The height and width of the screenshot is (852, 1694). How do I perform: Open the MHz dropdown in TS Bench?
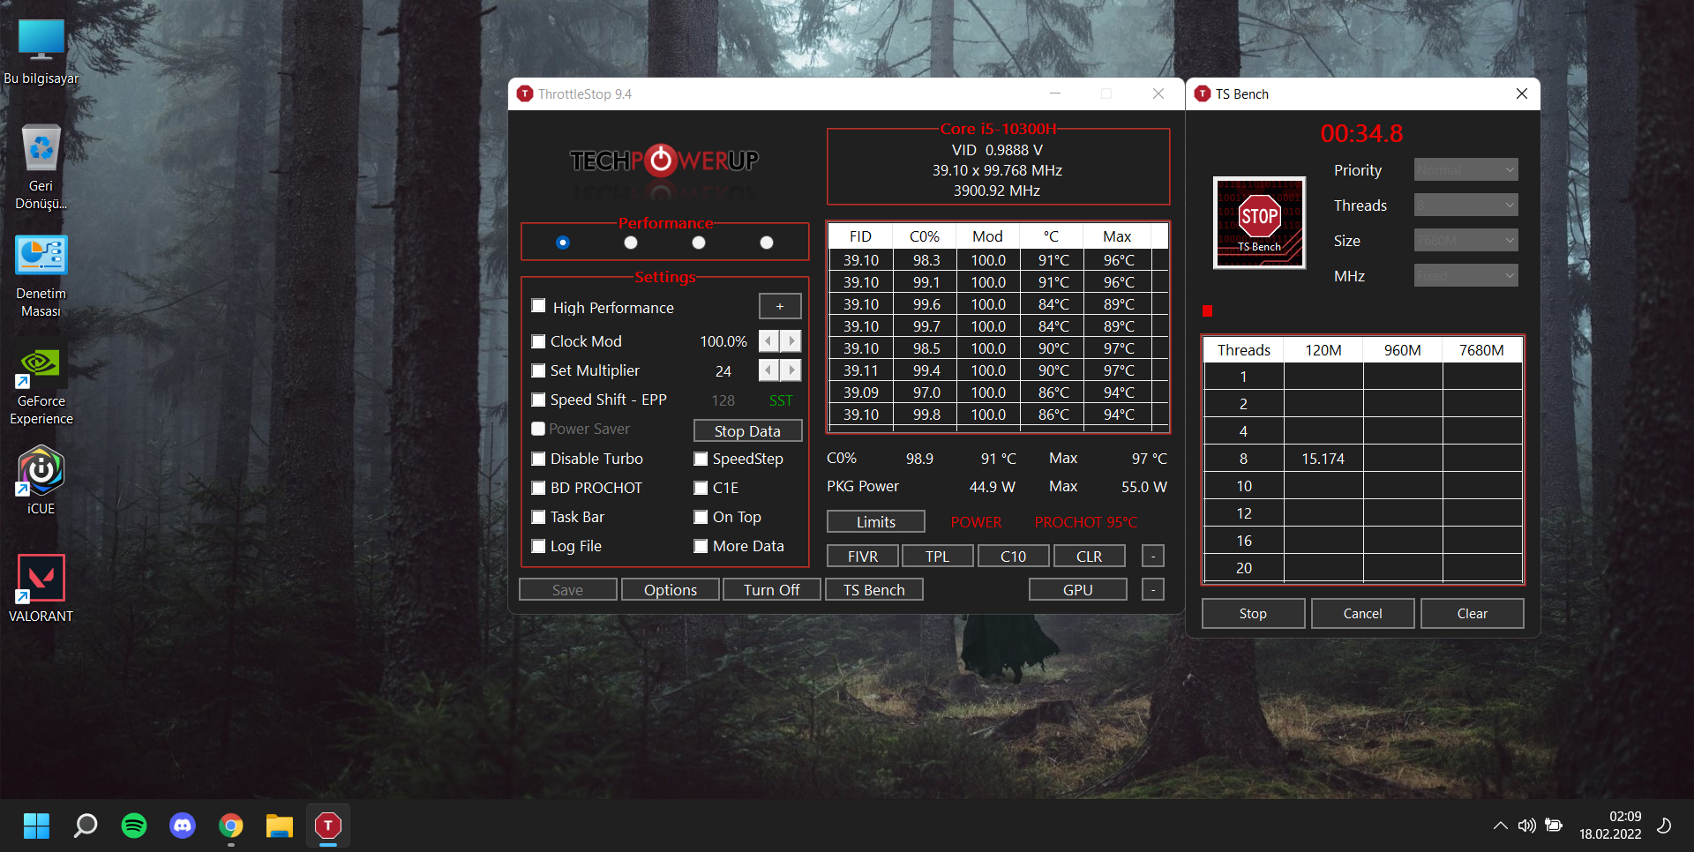click(1465, 275)
